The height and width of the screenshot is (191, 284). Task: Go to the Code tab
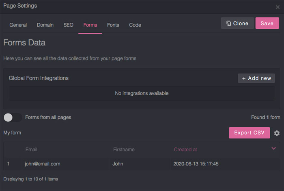[135, 25]
